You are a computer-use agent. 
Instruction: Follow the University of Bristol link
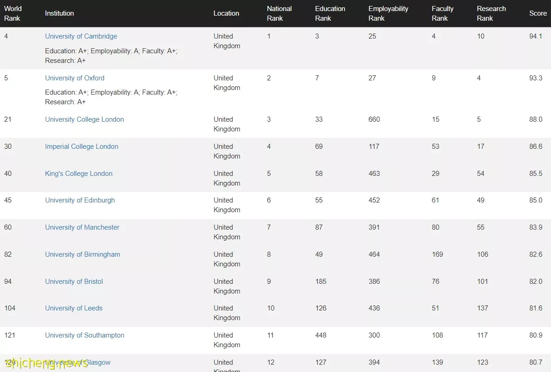pos(74,281)
